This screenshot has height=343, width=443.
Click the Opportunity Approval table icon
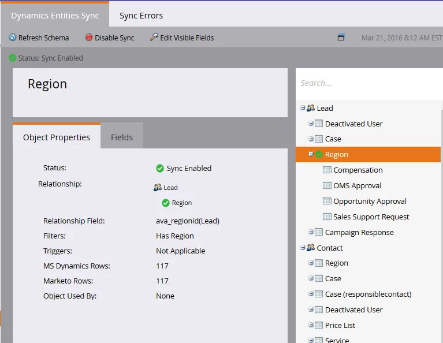(327, 201)
